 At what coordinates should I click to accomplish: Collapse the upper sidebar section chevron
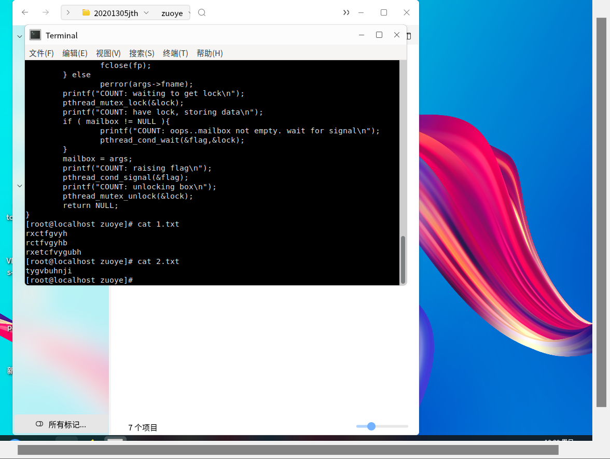20,36
